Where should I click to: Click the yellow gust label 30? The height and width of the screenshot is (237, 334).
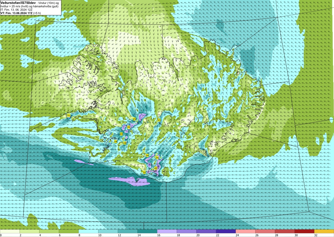click(144, 172)
